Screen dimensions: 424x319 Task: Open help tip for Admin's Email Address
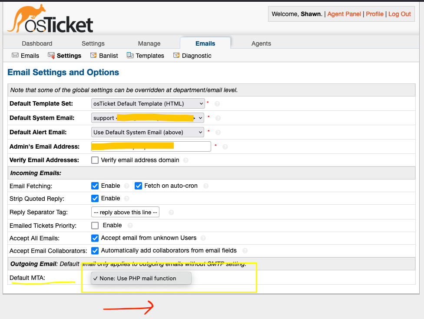[225, 147]
